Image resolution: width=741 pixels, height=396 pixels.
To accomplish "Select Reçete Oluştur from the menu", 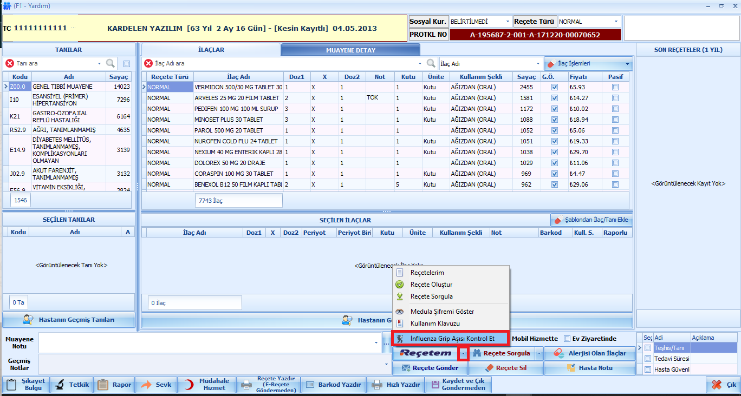I will pyautogui.click(x=431, y=285).
